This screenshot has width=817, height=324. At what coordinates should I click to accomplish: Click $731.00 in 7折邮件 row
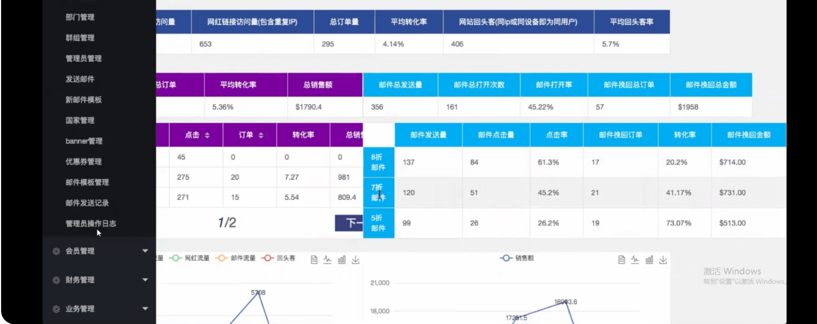[732, 193]
